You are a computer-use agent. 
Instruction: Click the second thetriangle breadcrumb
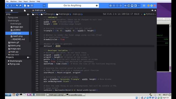(63, 14)
